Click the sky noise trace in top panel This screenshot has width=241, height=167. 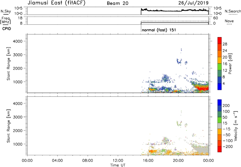pos(175,11)
